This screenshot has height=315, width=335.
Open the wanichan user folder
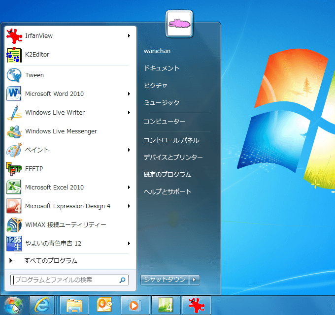[157, 51]
